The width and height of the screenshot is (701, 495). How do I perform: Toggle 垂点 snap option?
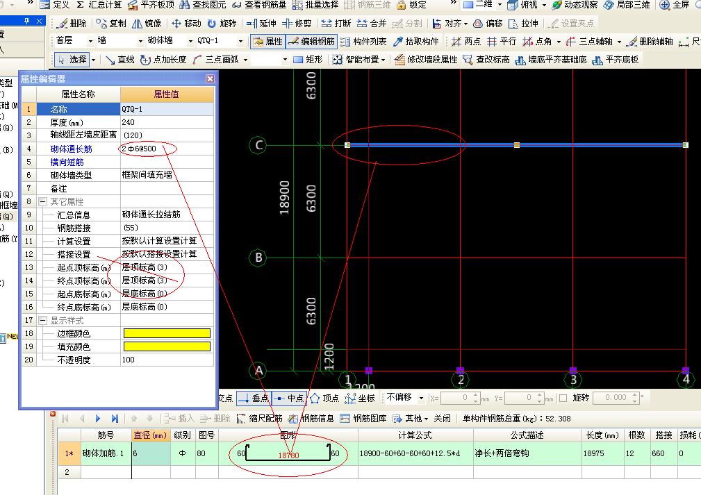(x=254, y=398)
